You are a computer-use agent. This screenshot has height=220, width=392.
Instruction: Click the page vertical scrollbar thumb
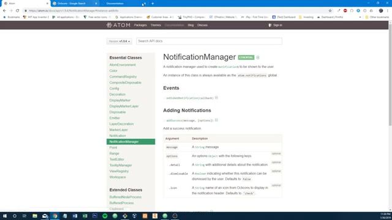390,75
